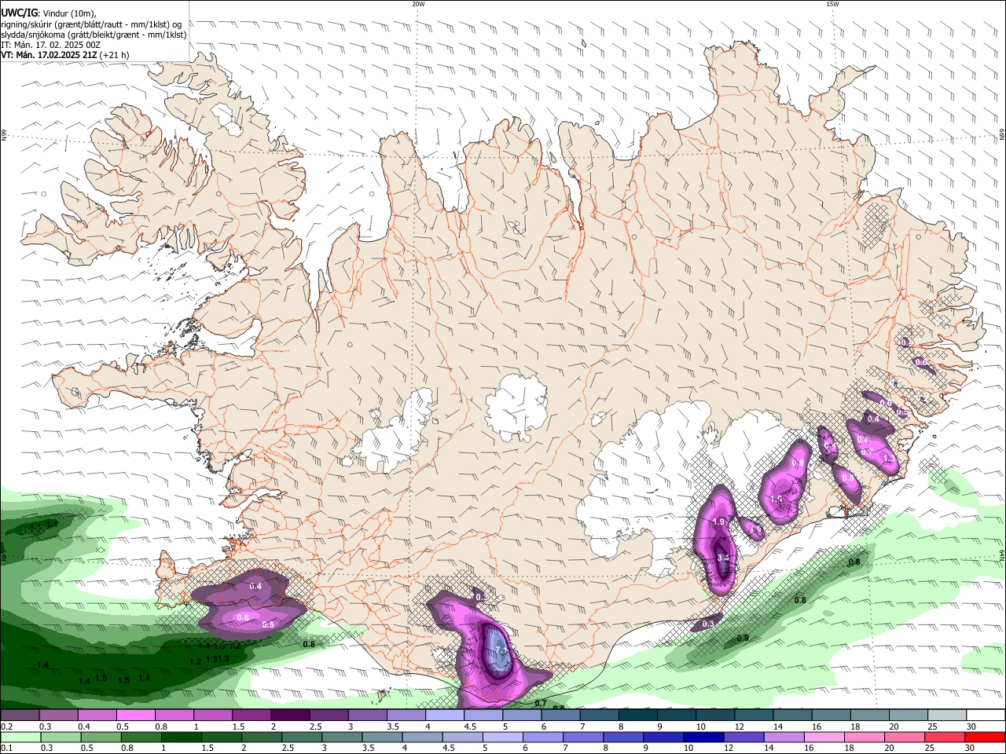
Task: Select upper-scale swatch between 0.2 and 0.3
Action: 20,715
